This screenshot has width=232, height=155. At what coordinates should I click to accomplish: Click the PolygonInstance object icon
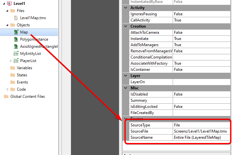tap(16, 39)
